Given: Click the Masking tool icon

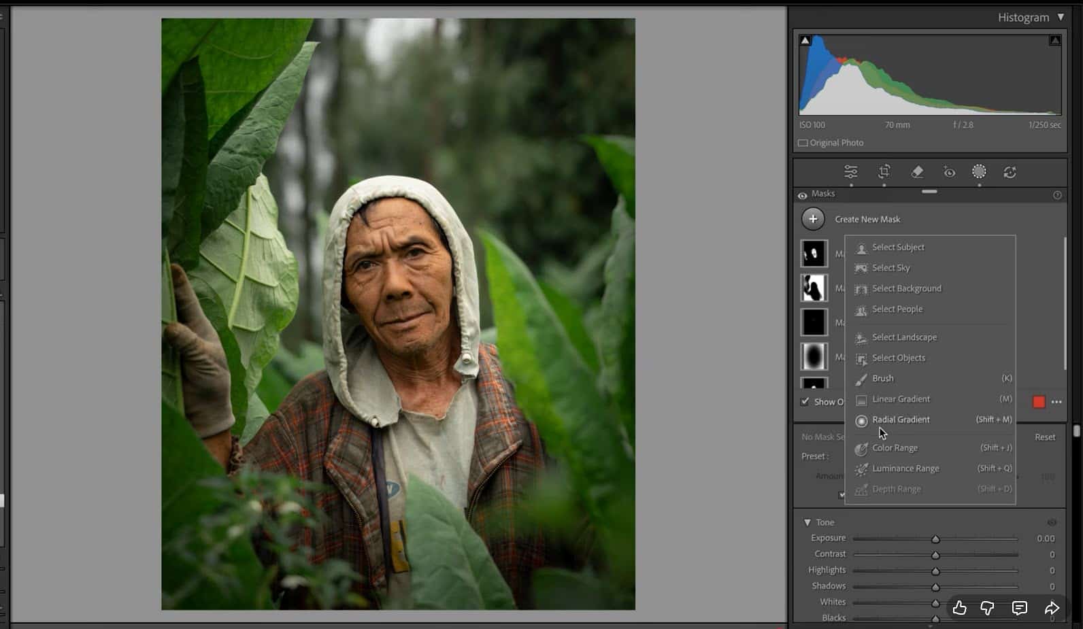Looking at the screenshot, I should pyautogui.click(x=979, y=172).
